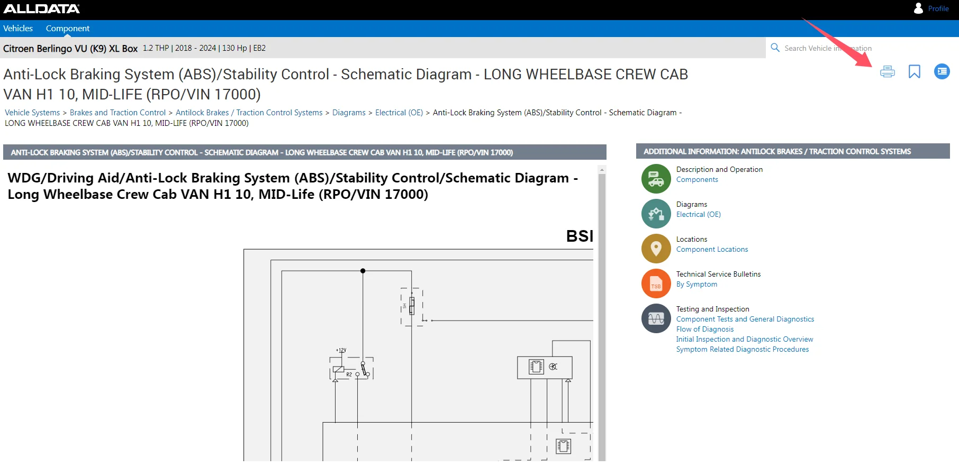This screenshot has height=476, width=959.
Task: Open Symptom Related Diagnostic Procedures link
Action: coord(743,350)
